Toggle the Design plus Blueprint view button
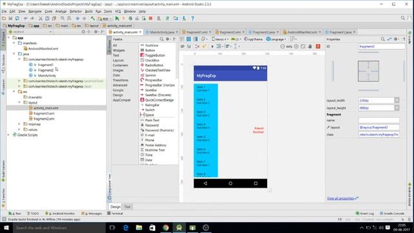This screenshot has height=233, width=414. point(195,39)
